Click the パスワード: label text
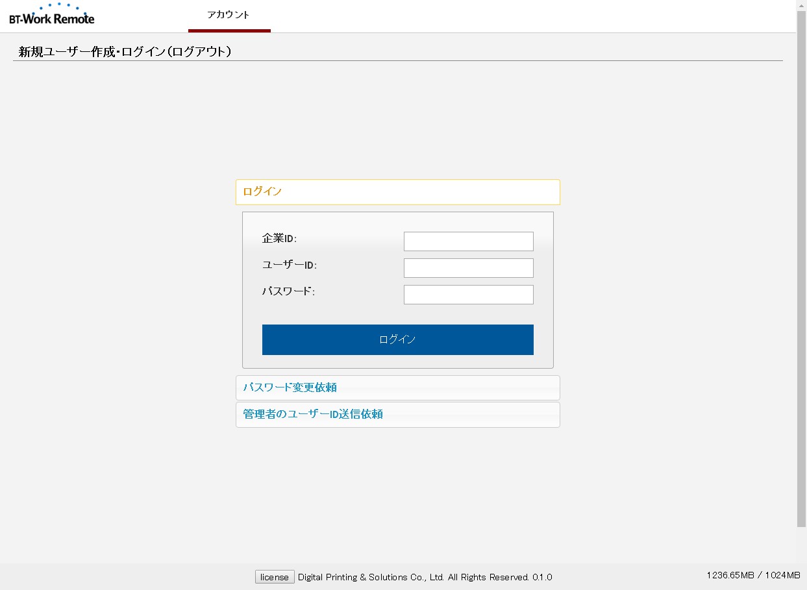807x590 pixels. point(288,292)
